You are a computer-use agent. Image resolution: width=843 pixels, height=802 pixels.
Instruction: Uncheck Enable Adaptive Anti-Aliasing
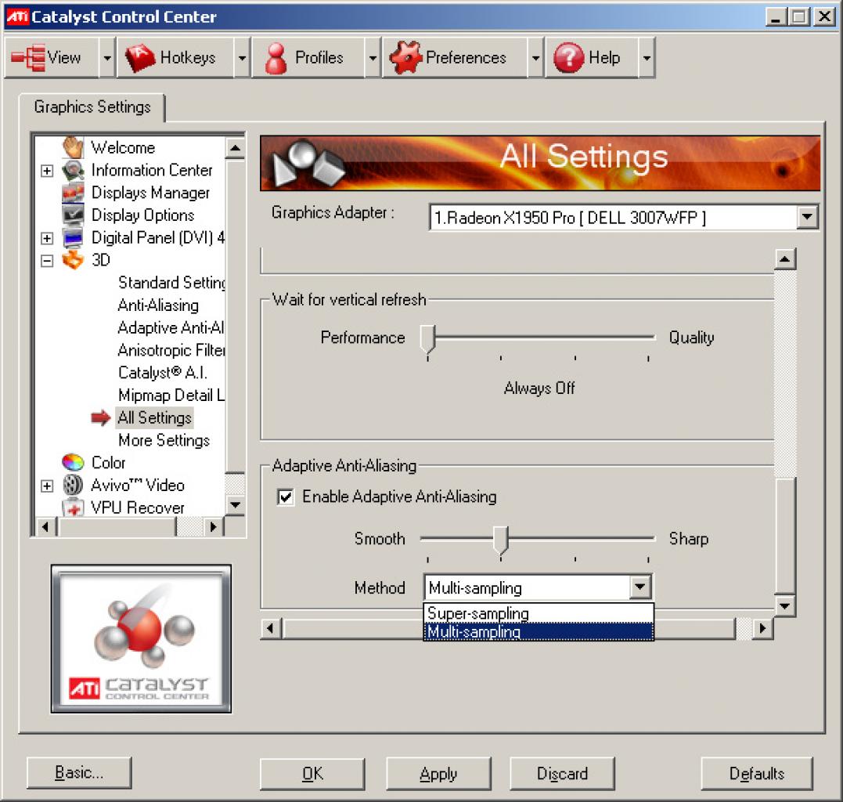286,497
